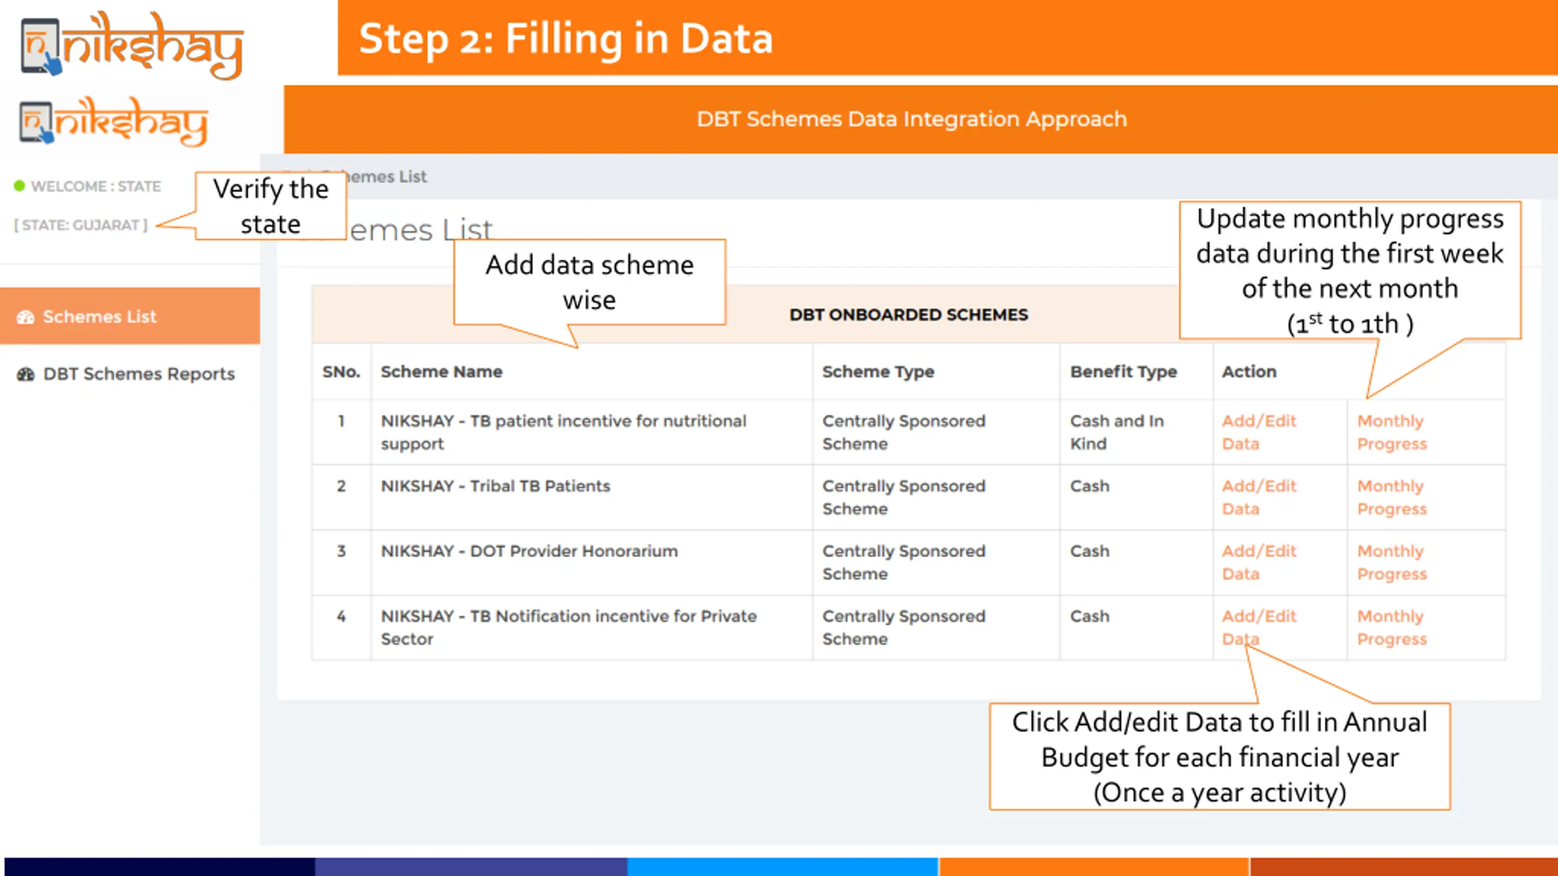Open Schemes List in the sidebar
The image size is (1558, 876).
coord(130,316)
